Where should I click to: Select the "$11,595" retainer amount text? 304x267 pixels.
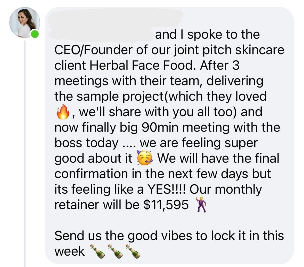(x=166, y=205)
